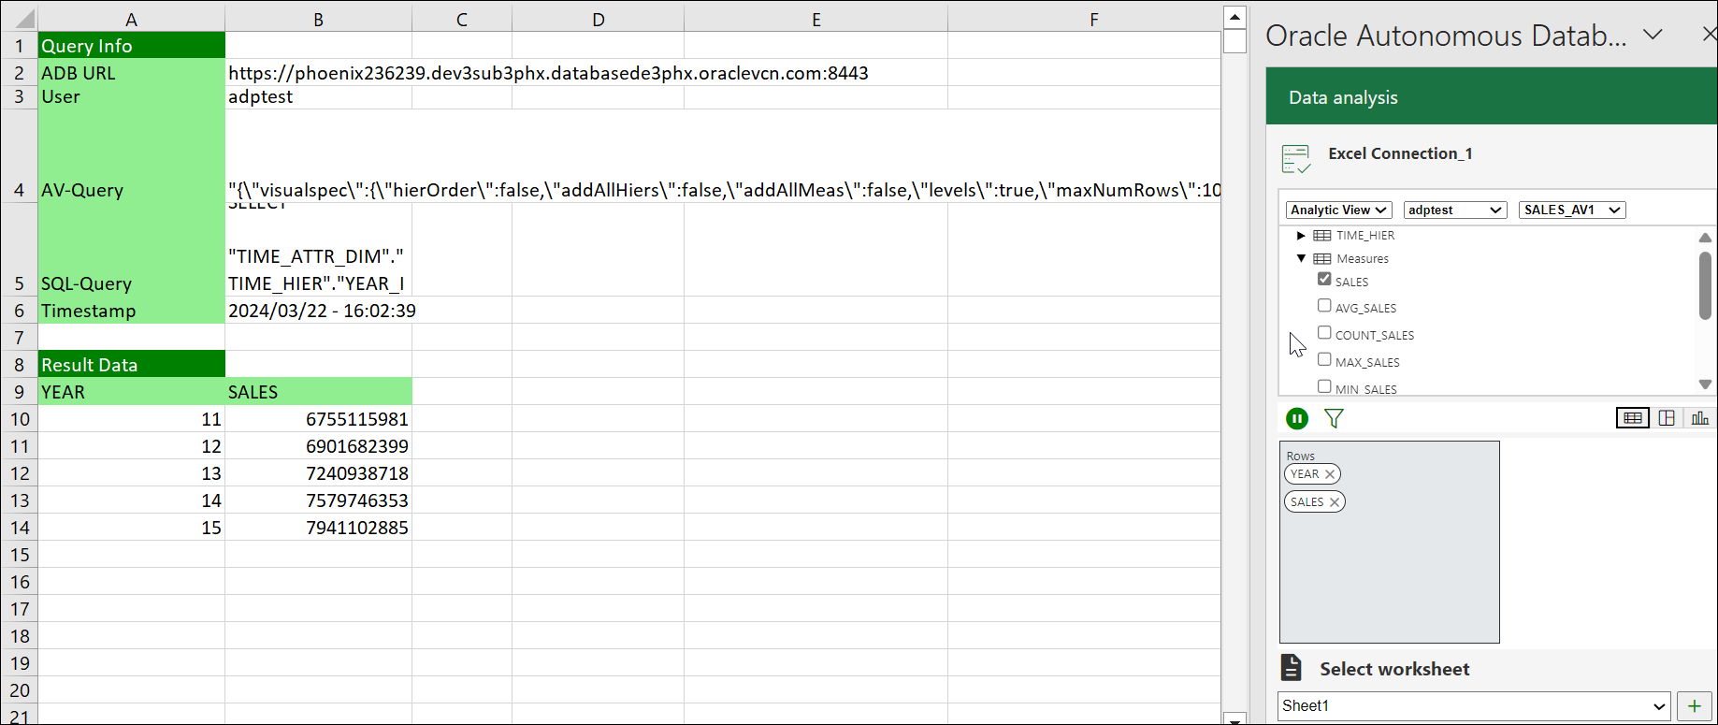
Task: Select the year 12 cell
Action: pyautogui.click(x=131, y=446)
